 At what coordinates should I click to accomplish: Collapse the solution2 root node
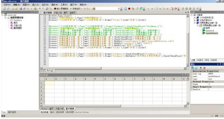(x=2, y=15)
